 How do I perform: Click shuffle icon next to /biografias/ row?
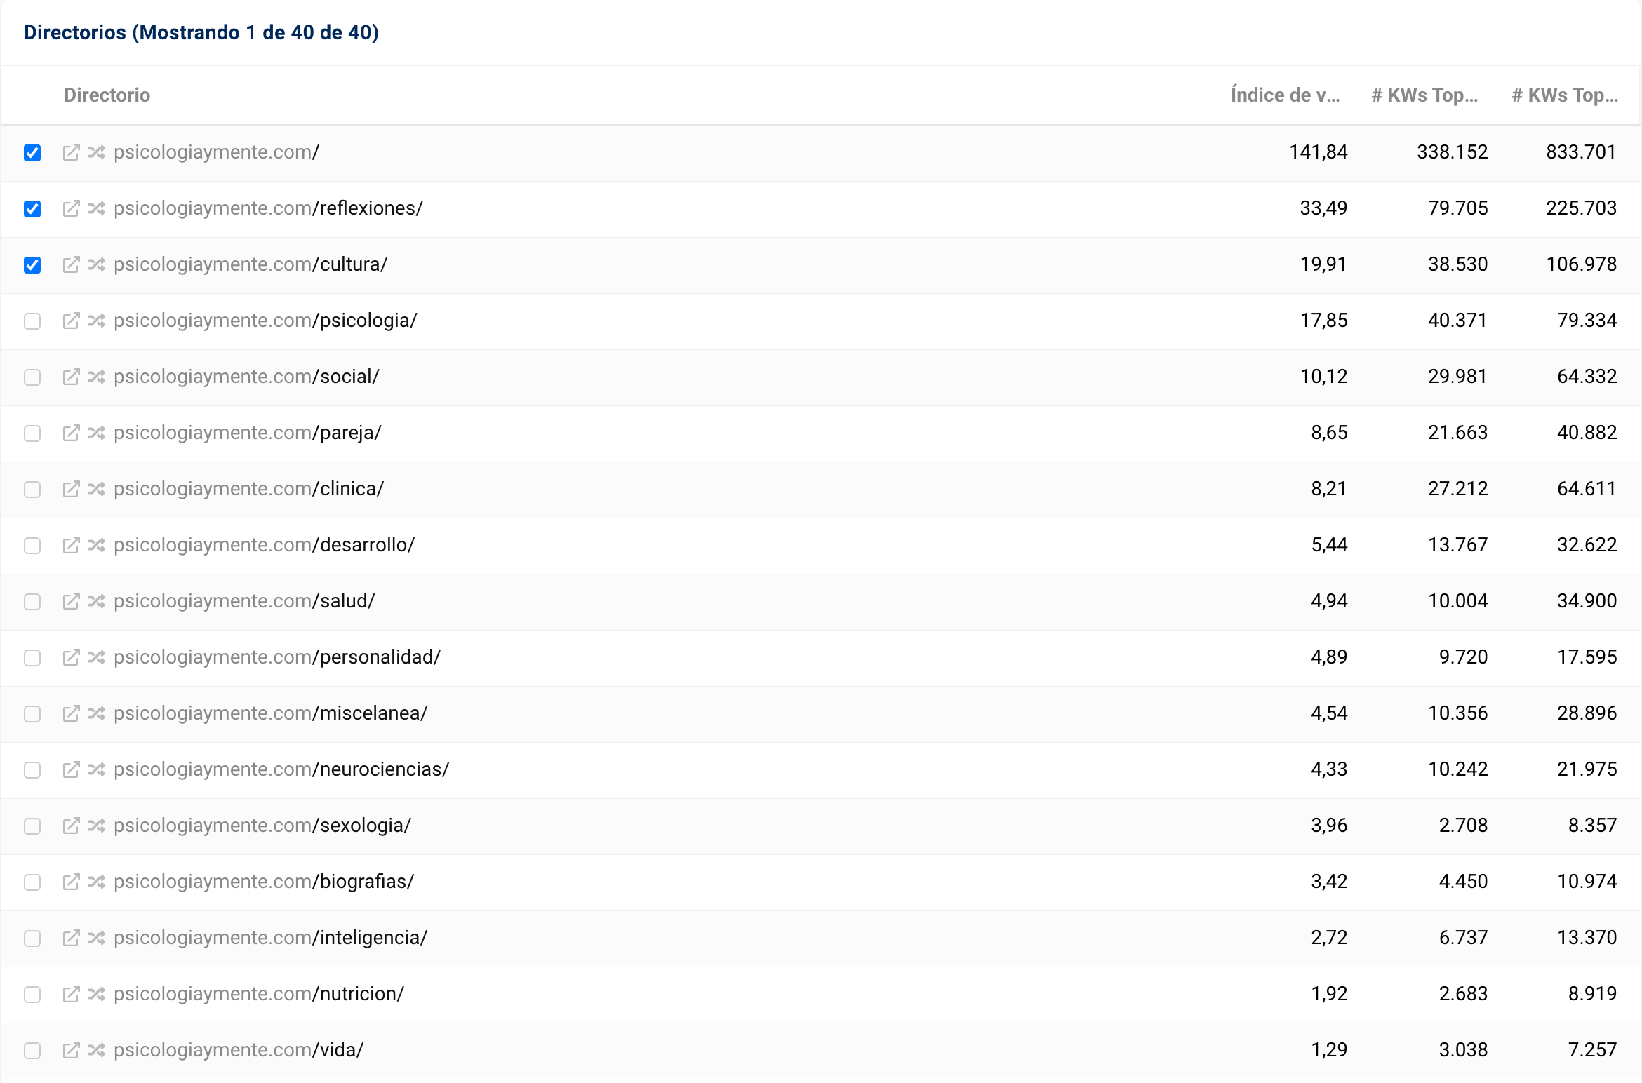pos(97,882)
